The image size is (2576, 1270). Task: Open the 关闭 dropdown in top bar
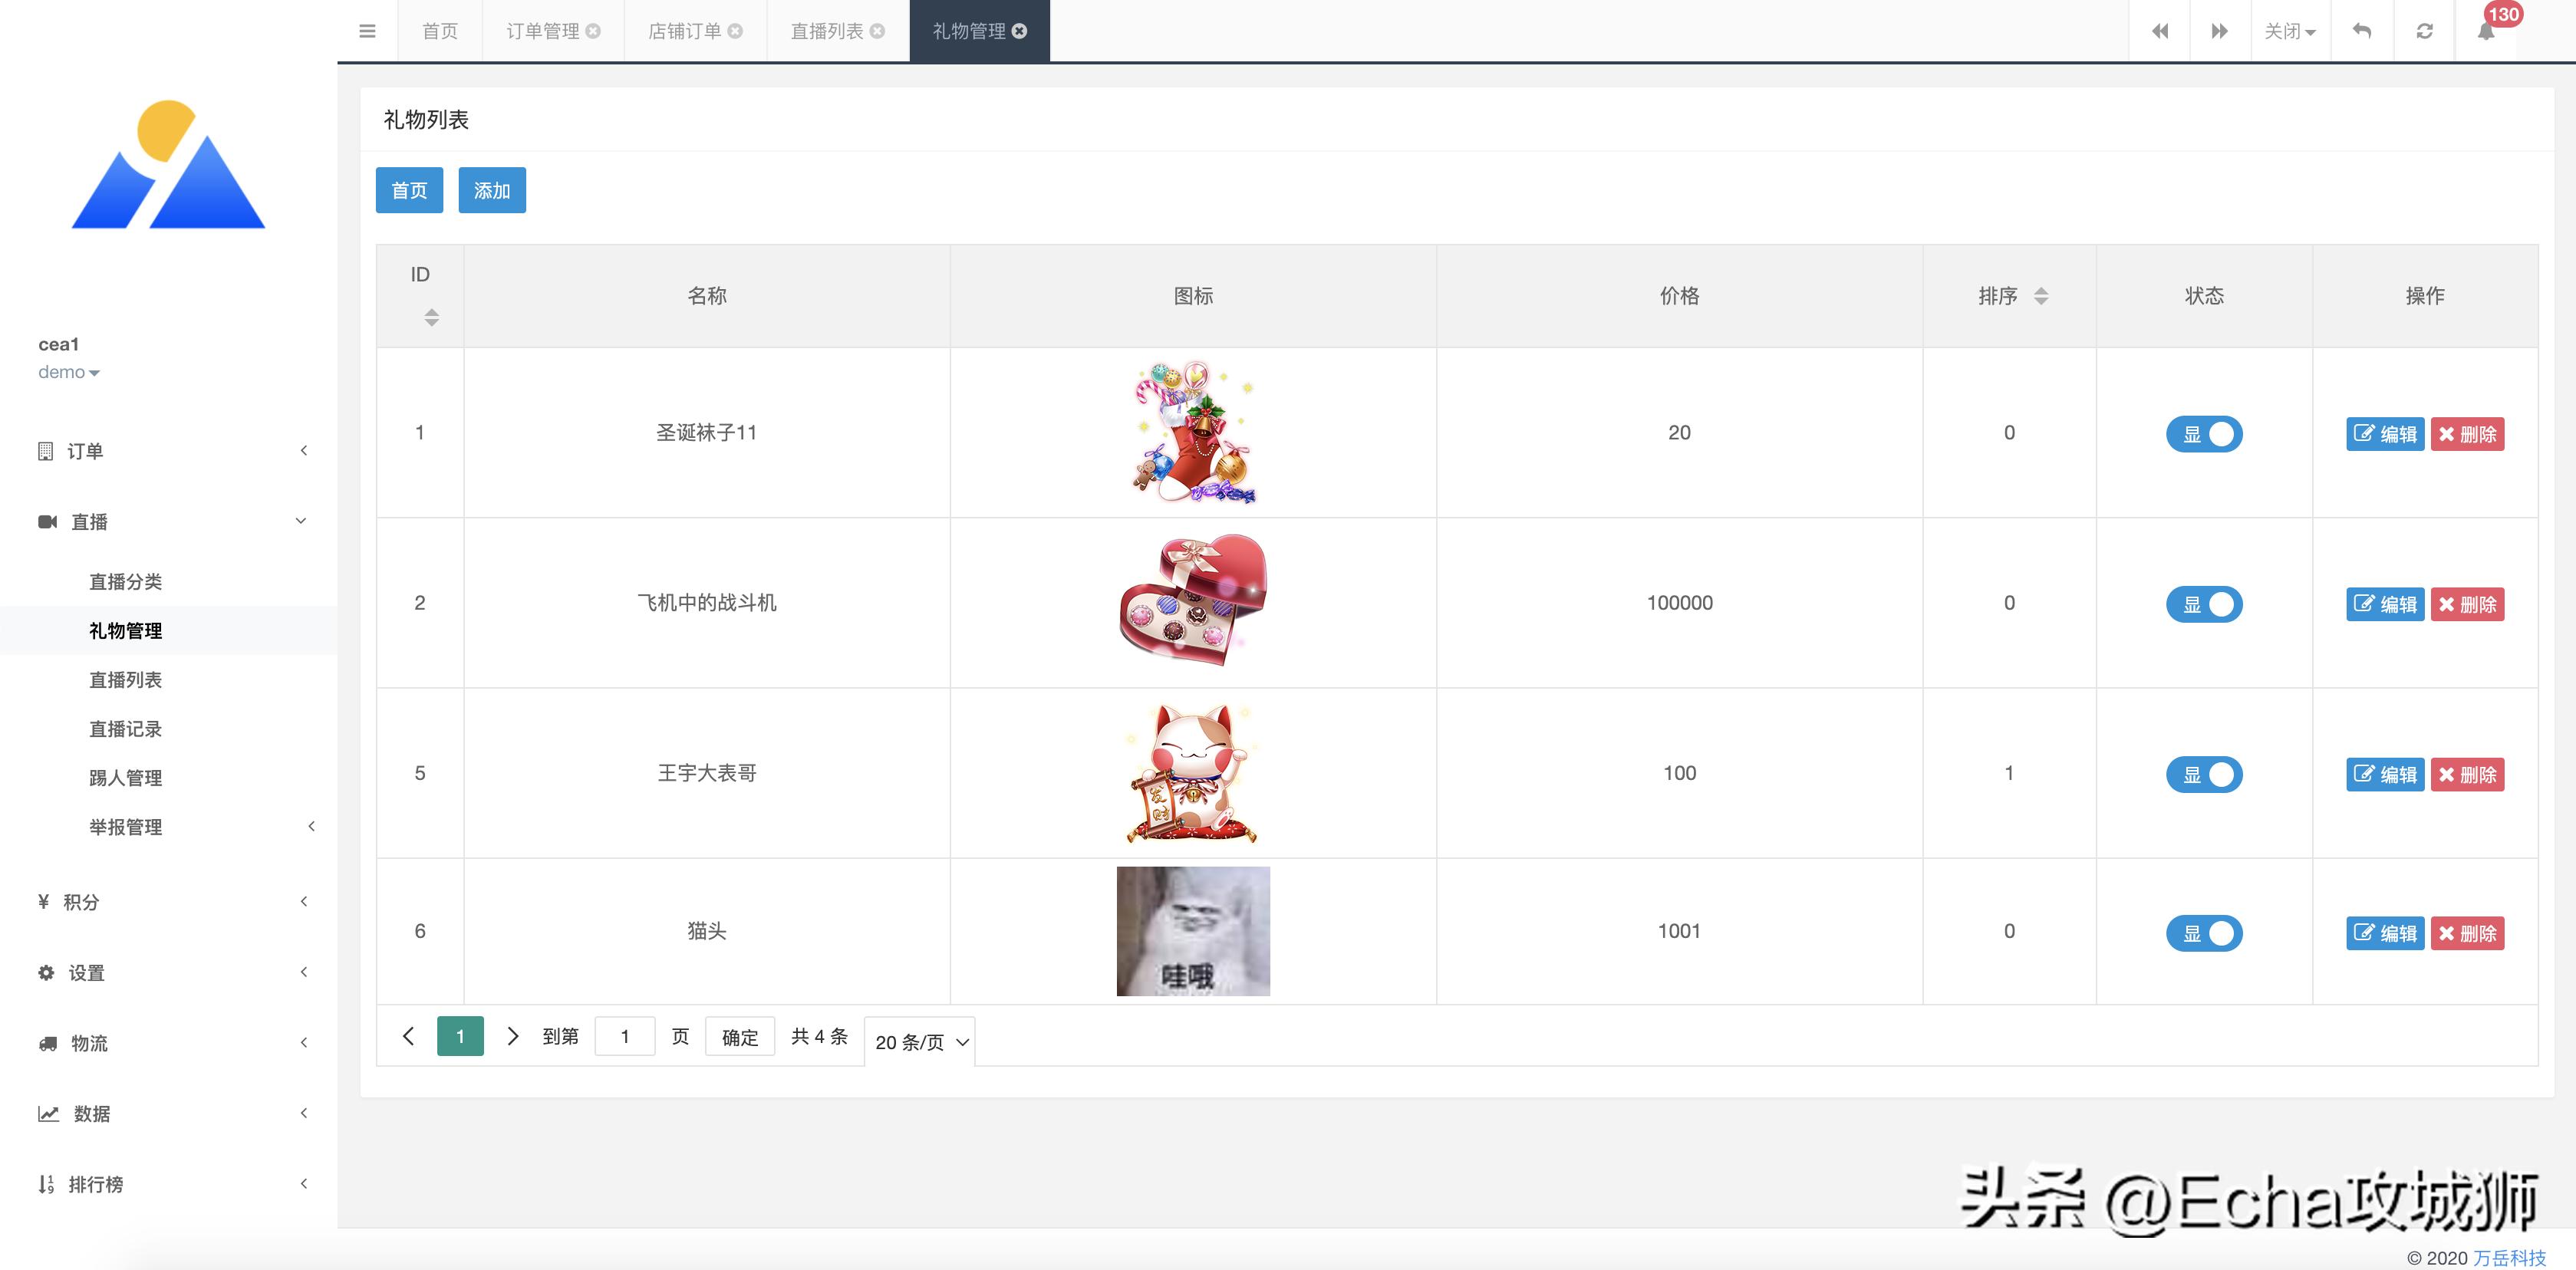(x=2290, y=30)
